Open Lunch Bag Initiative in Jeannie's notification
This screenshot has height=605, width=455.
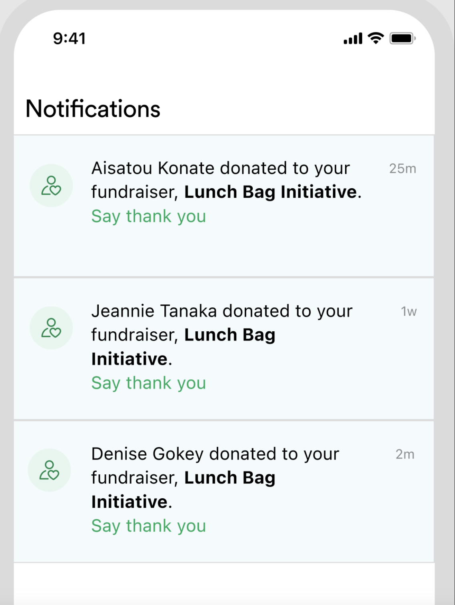click(x=183, y=347)
